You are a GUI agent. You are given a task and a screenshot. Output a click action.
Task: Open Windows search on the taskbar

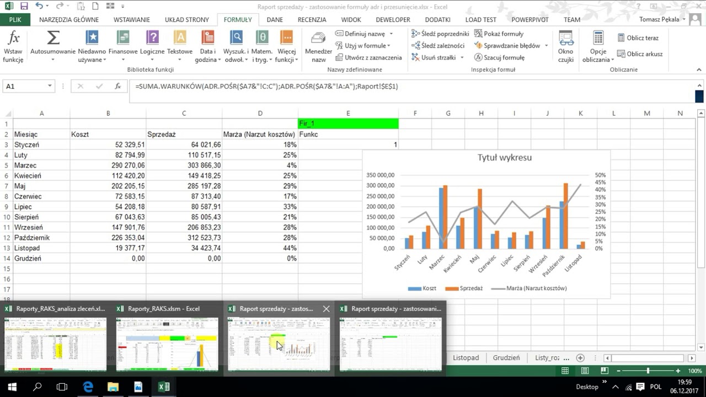coord(37,387)
